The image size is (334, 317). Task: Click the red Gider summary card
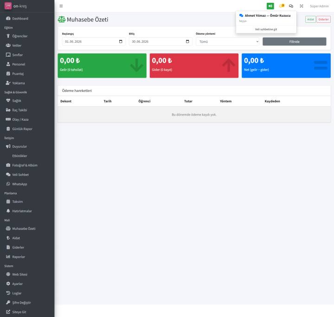(x=194, y=65)
